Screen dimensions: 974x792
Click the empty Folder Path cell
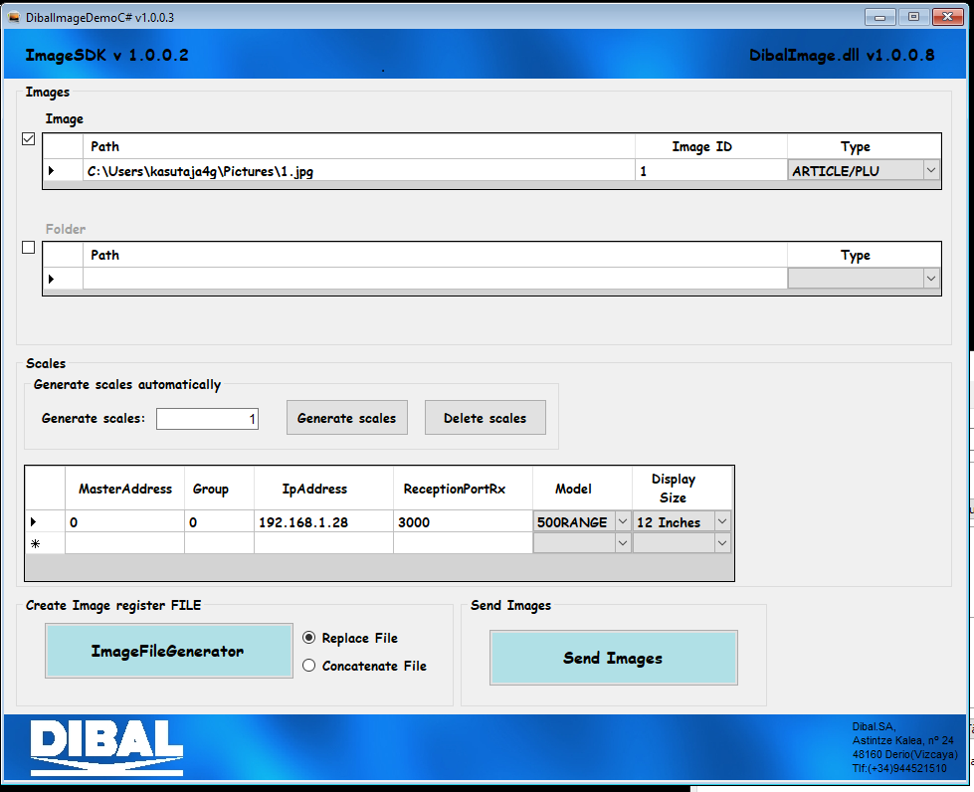click(435, 279)
